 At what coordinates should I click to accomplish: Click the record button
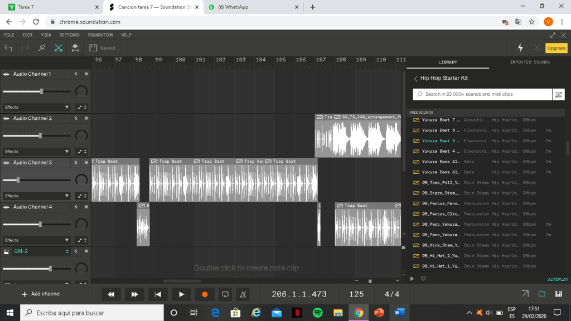(205, 294)
